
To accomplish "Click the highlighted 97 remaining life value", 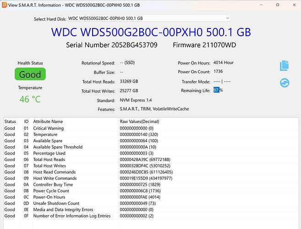I will pyautogui.click(x=216, y=90).
